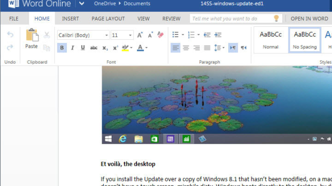The width and height of the screenshot is (332, 186).
Task: Click the Et voilà, the desktop heading
Action: tap(128, 164)
